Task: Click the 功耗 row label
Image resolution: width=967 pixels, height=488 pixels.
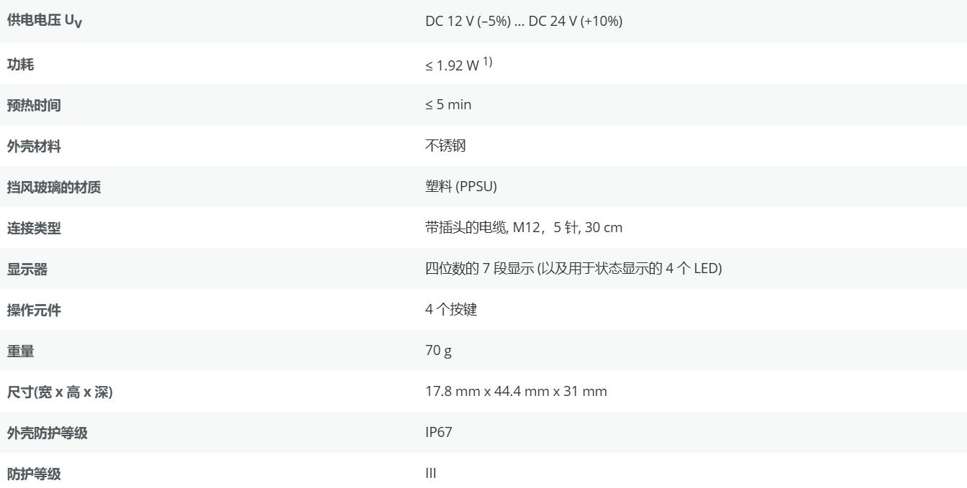Action: [21, 65]
